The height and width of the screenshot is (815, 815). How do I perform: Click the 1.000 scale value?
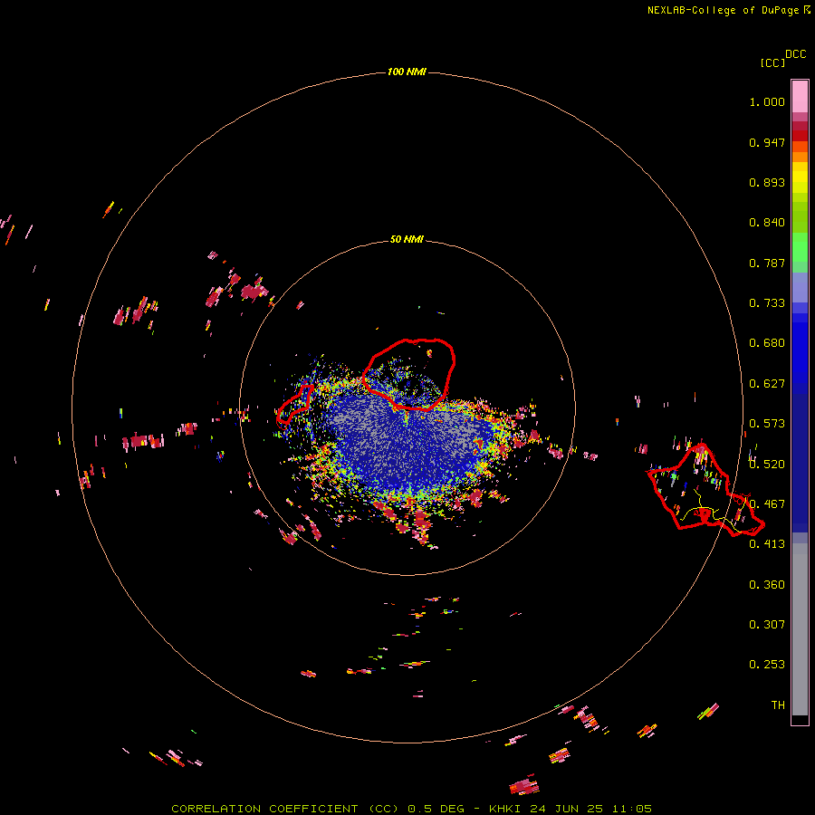[767, 101]
